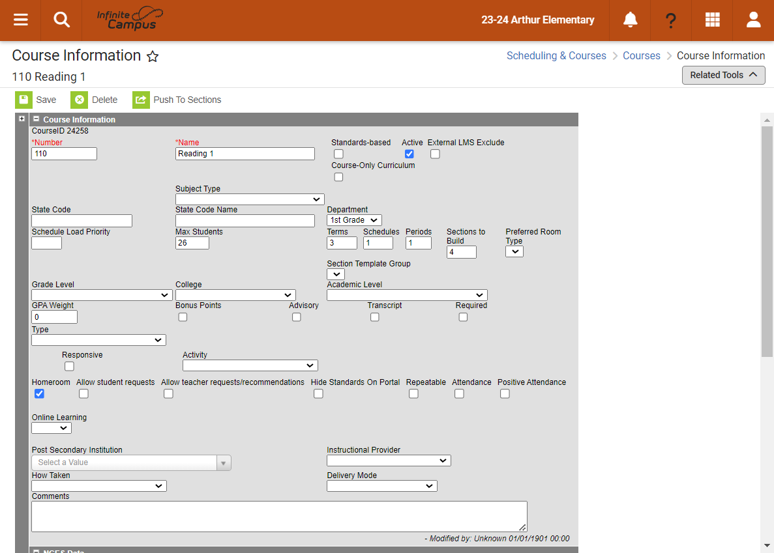Click the State Code Name field
Screen dimensions: 774x553
(x=245, y=221)
